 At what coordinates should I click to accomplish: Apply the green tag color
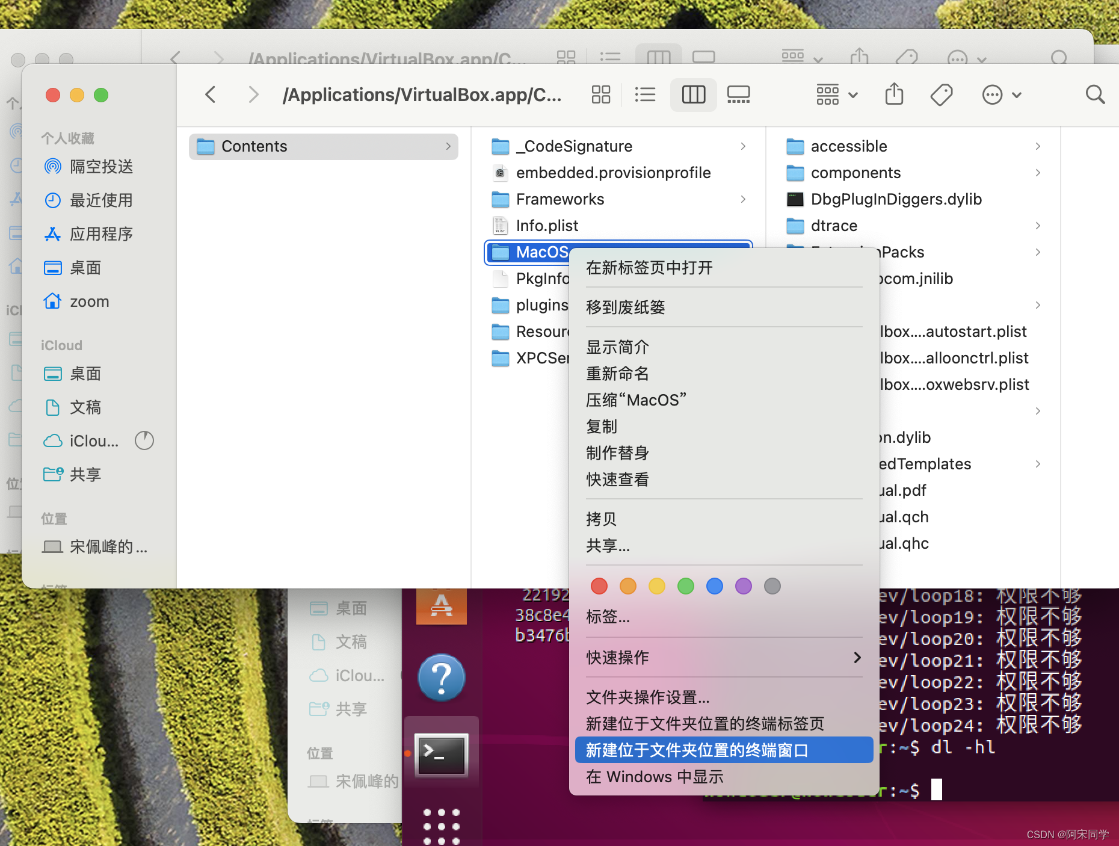click(x=686, y=586)
